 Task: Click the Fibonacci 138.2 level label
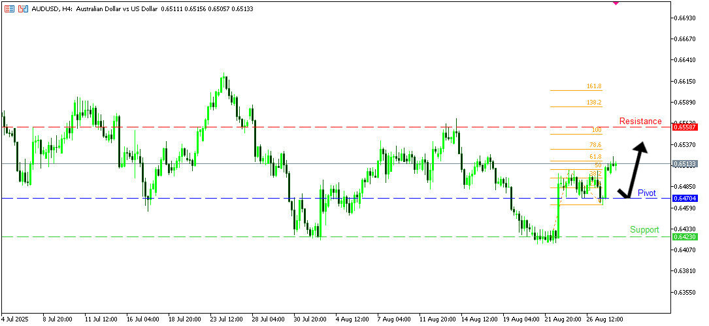point(593,103)
